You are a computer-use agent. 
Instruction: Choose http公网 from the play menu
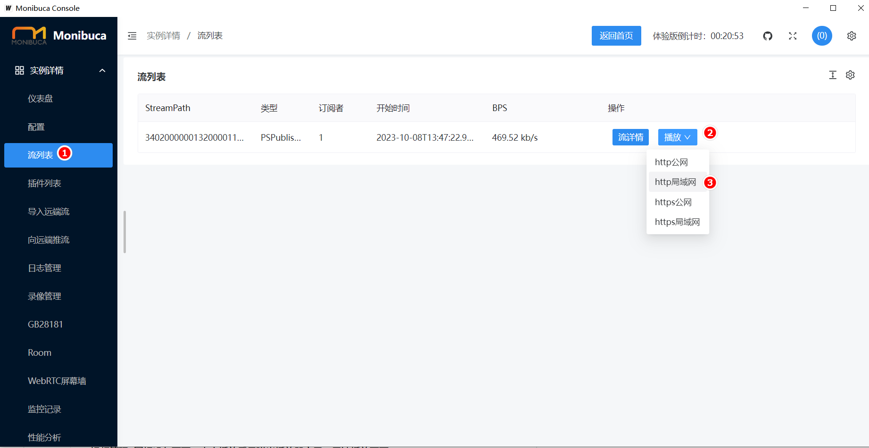click(678, 162)
